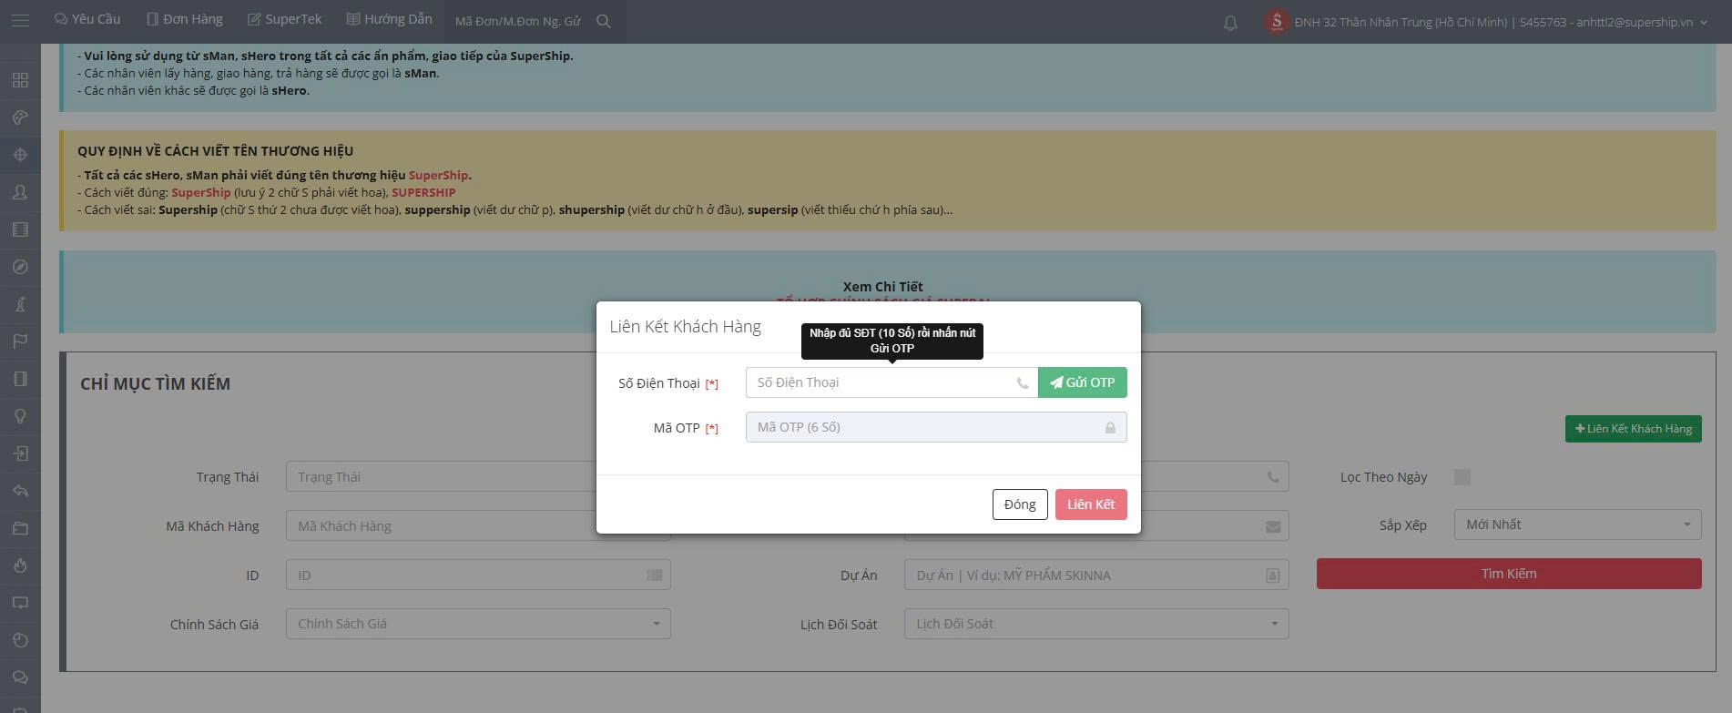Click the green Liên Kết Khách Hàng button
Screen dimensions: 1732x713
(x=1634, y=429)
